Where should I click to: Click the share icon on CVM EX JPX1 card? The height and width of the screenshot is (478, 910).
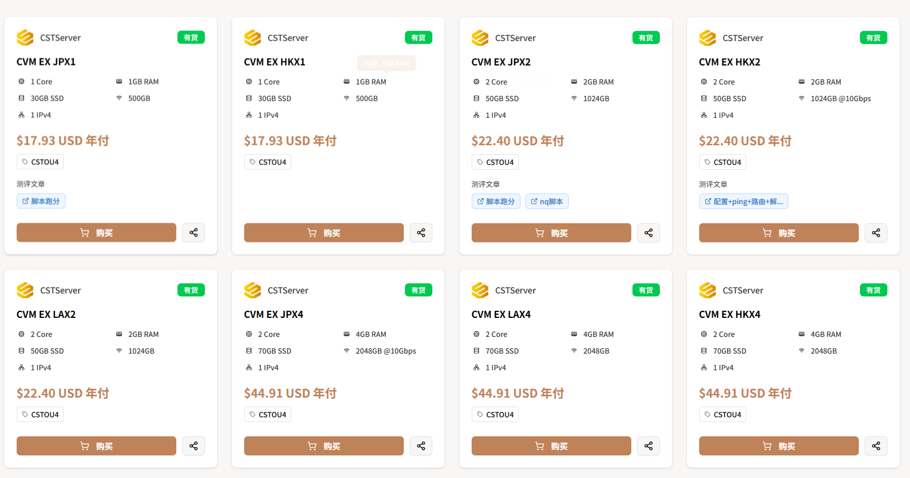tap(194, 233)
